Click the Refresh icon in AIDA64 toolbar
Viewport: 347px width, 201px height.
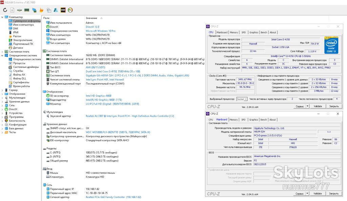(5, 10)
